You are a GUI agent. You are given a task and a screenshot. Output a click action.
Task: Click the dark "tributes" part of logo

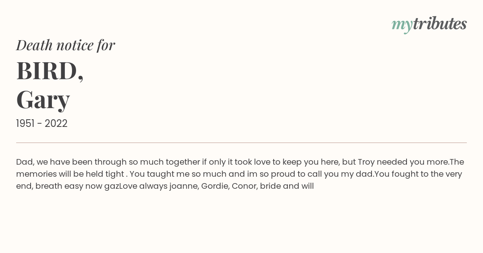[x=440, y=24]
